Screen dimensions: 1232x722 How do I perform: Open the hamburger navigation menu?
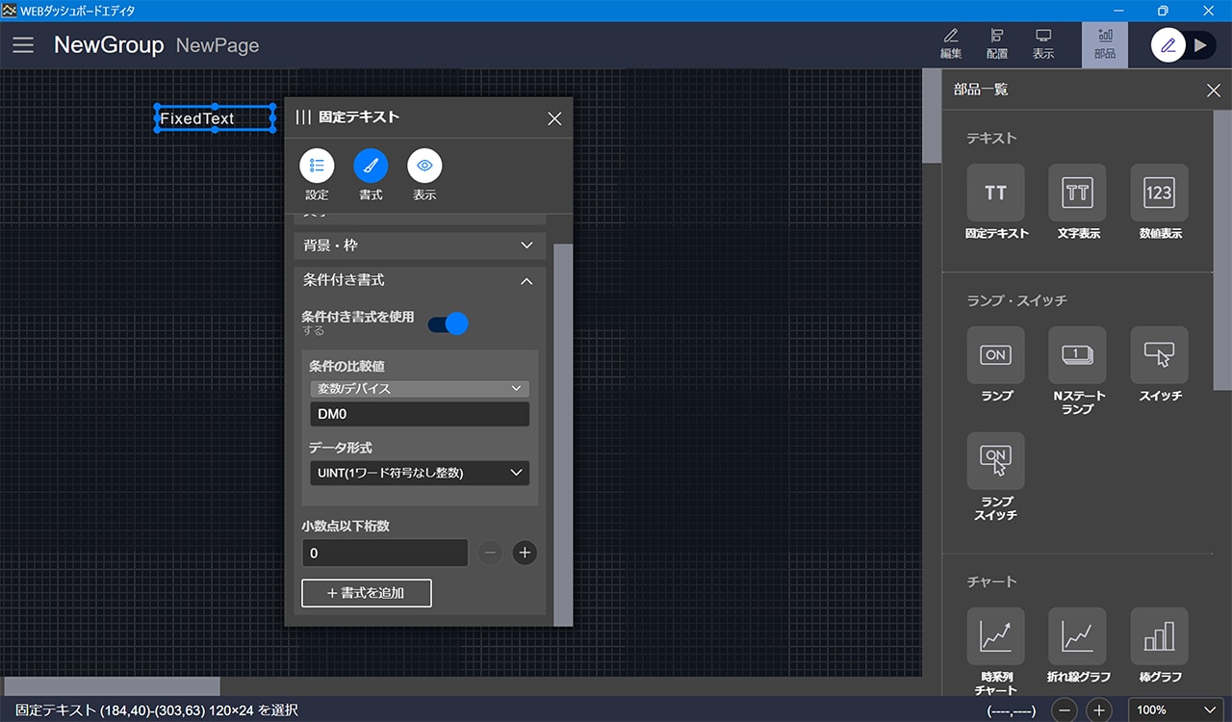(x=23, y=45)
